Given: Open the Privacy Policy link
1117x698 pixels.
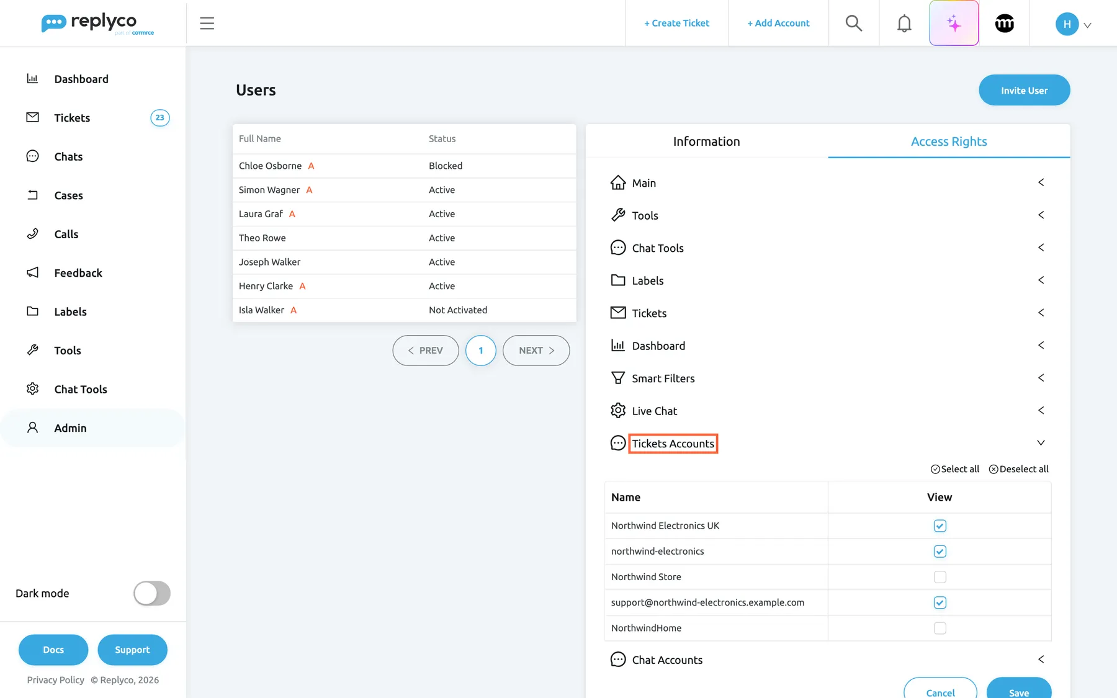Looking at the screenshot, I should click(x=55, y=680).
